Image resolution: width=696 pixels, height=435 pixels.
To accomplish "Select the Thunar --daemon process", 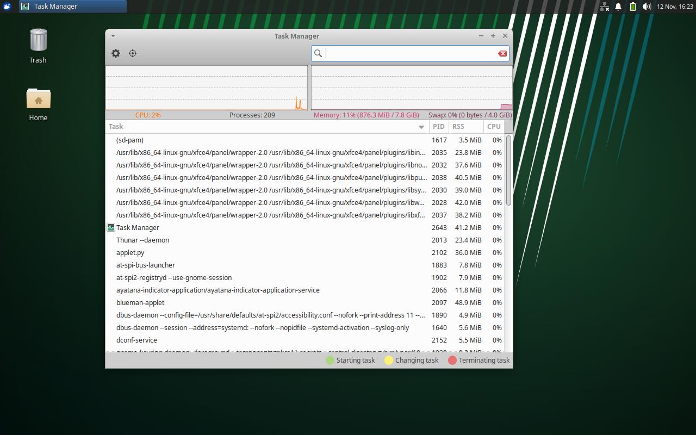I will [305, 240].
